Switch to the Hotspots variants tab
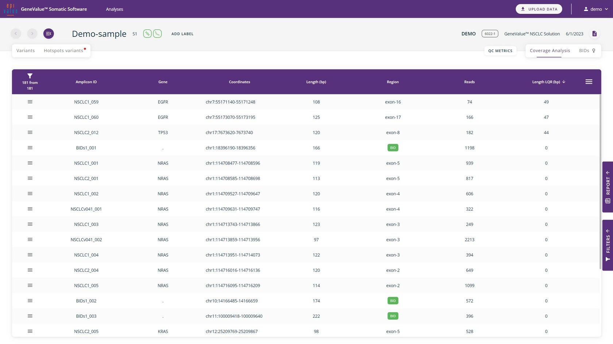 63,51
